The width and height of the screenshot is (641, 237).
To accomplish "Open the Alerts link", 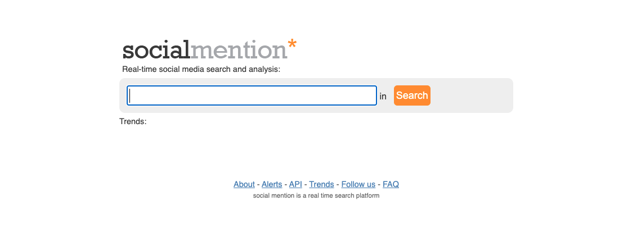I will pyautogui.click(x=272, y=184).
